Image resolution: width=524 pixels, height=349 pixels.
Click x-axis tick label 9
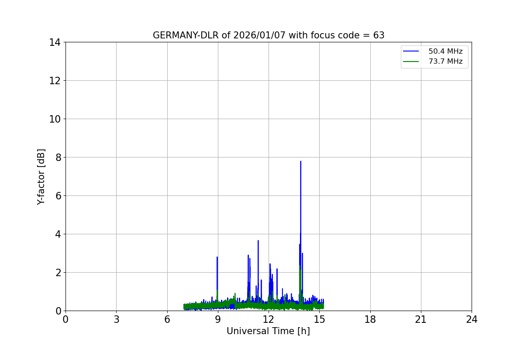point(218,319)
